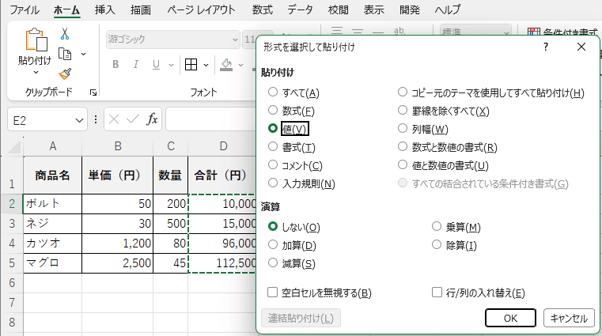
Task: Click the Copy icon in clipboard group
Action: 65,54
